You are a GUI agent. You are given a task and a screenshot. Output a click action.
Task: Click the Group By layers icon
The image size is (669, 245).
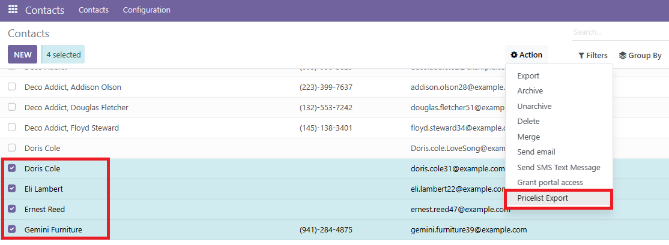623,56
